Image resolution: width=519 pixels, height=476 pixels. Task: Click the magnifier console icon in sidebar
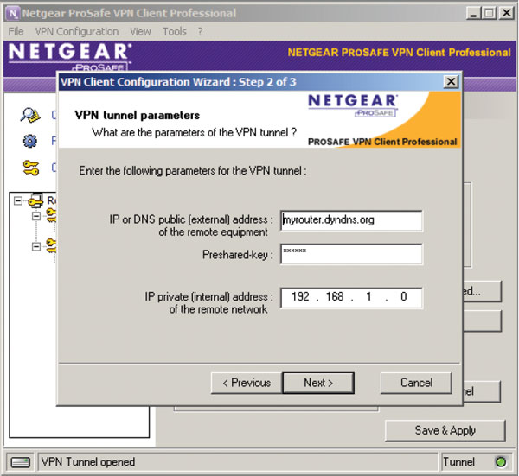(x=30, y=115)
